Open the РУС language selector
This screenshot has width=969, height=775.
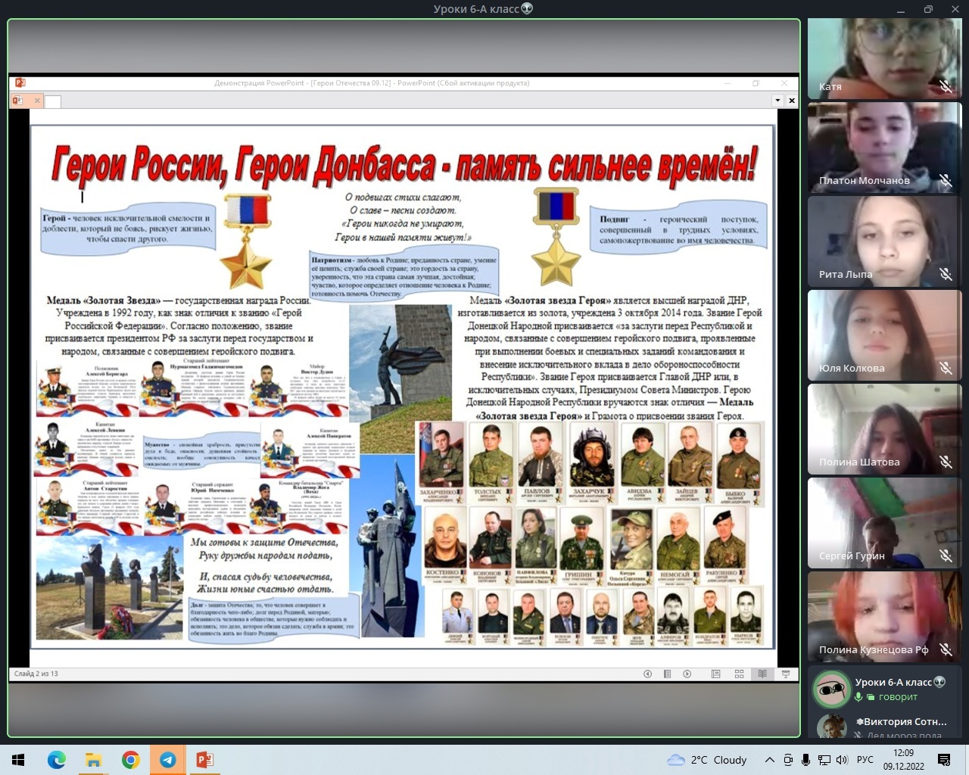click(865, 760)
